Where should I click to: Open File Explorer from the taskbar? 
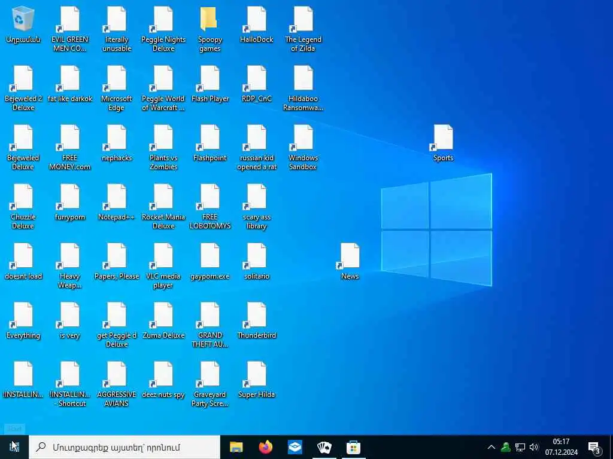(x=236, y=447)
